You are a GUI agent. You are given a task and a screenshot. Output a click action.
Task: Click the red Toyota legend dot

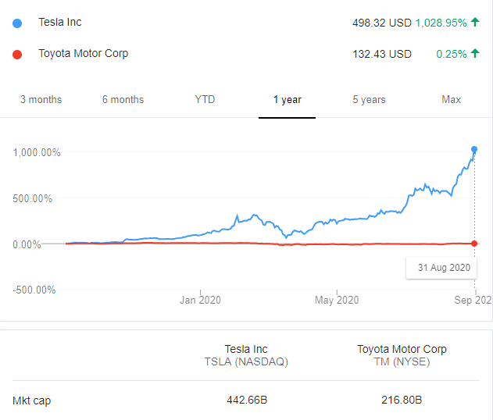18,54
